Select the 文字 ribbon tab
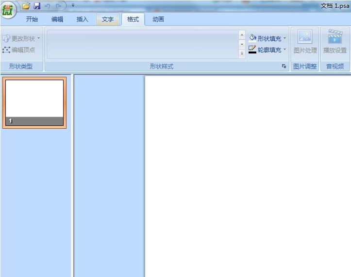Screen dimensions: 351x277 pos(108,19)
